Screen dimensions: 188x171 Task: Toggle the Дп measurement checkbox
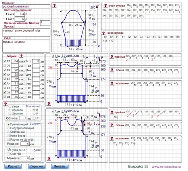click(x=5, y=83)
